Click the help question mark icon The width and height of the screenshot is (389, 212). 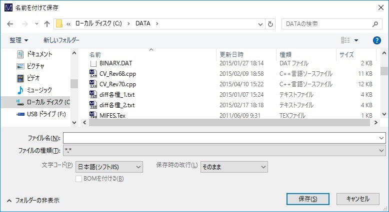coord(377,40)
